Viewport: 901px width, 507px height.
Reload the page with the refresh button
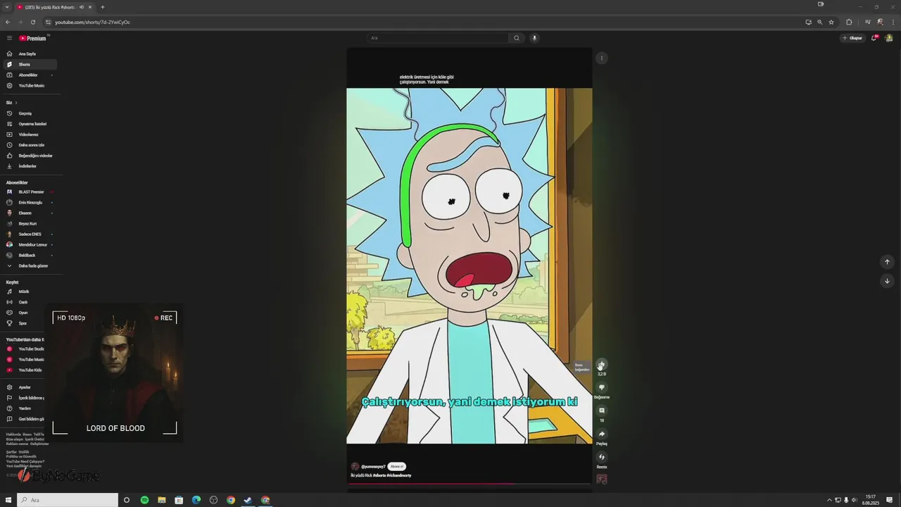click(32, 22)
